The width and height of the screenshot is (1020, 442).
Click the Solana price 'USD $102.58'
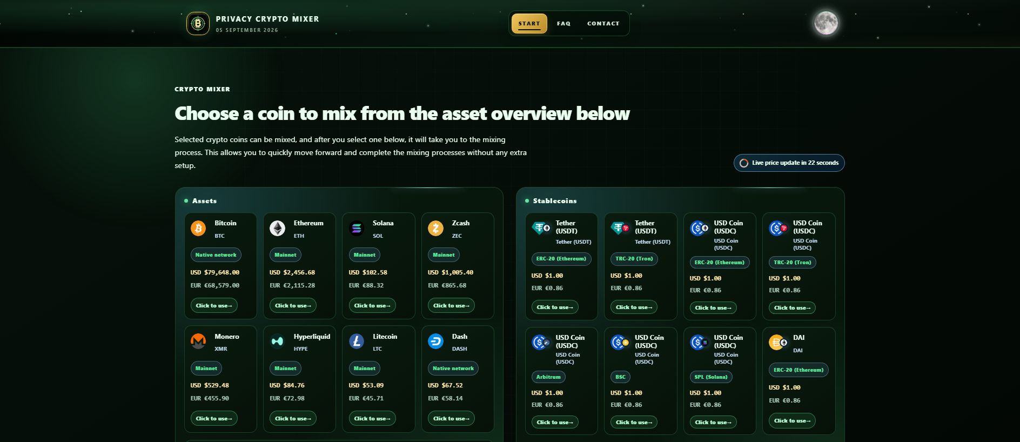tap(368, 273)
